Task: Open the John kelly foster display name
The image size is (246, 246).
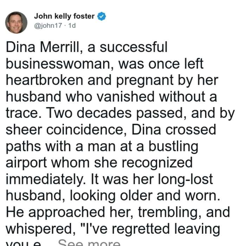Action: click(64, 16)
